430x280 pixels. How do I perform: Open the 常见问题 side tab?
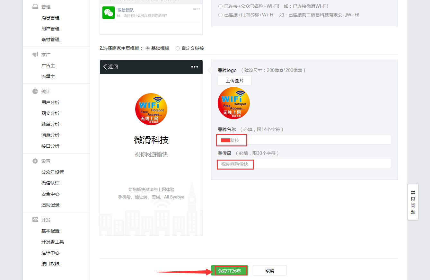point(413,202)
